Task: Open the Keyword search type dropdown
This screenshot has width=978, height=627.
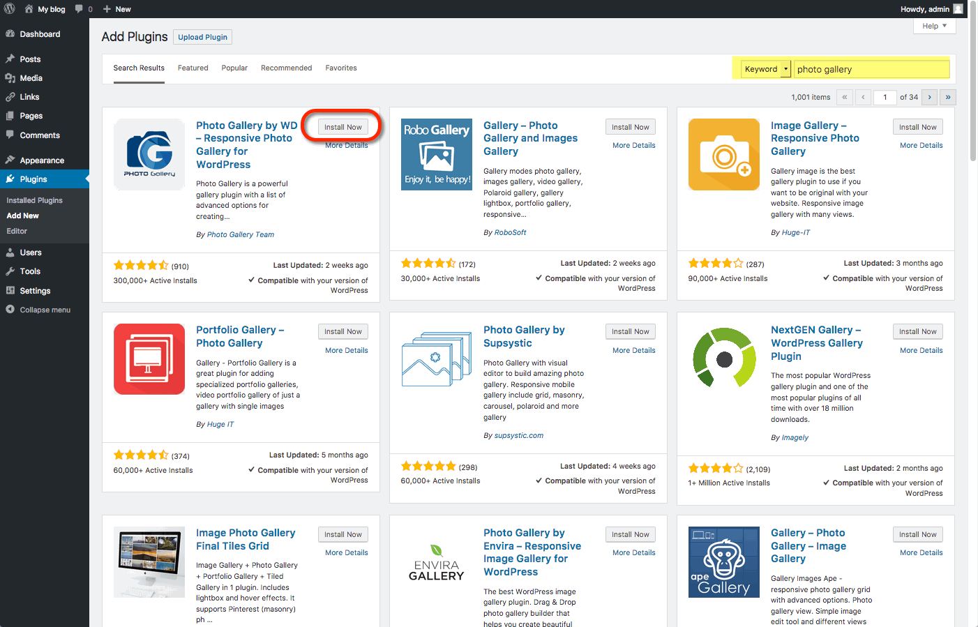Action: coord(766,69)
